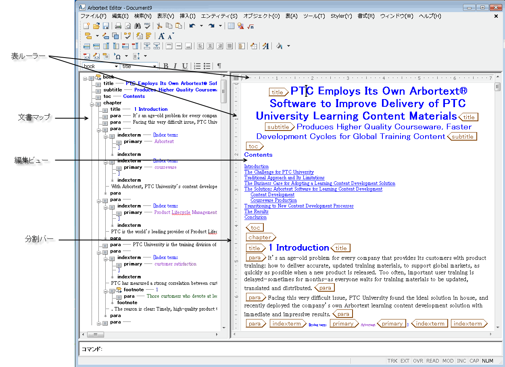Open the Undo history dropdown arrow
Screen dimensions: 505x367
(x=201, y=26)
